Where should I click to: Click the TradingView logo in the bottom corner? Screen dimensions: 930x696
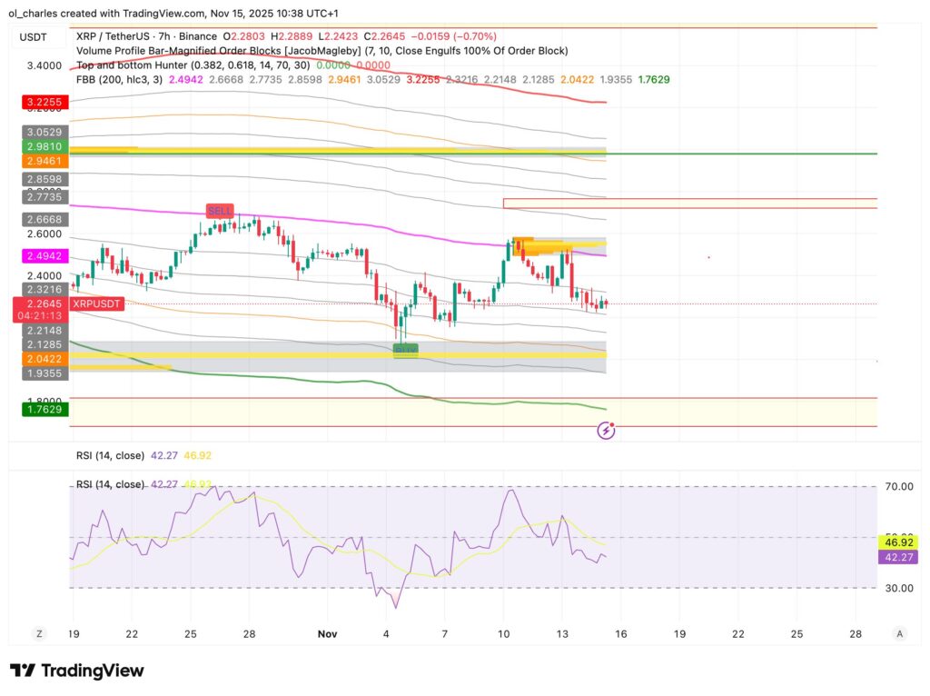coord(77,671)
